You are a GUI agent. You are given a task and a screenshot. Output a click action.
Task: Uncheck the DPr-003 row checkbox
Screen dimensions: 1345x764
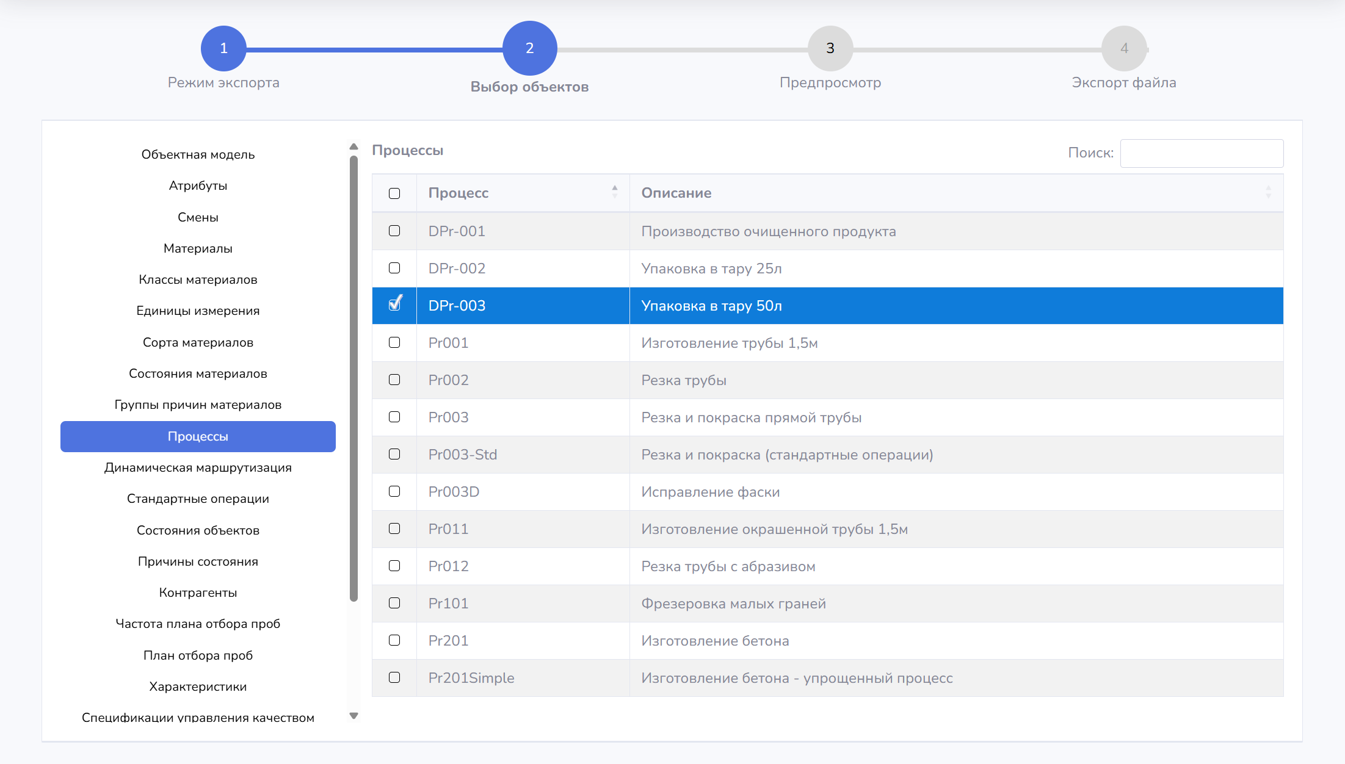tap(394, 305)
